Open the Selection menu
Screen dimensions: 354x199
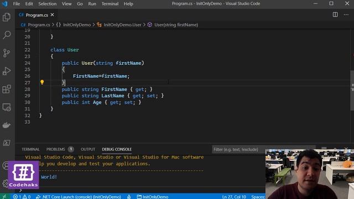[x=48, y=4]
